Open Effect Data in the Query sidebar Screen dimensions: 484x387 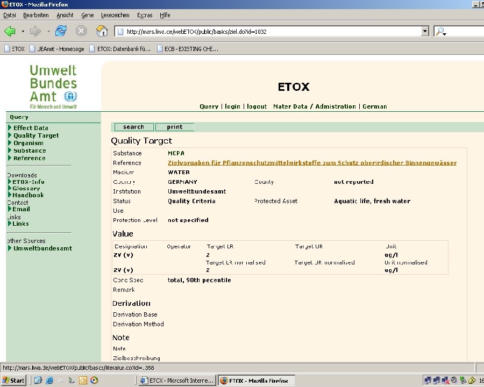point(31,128)
